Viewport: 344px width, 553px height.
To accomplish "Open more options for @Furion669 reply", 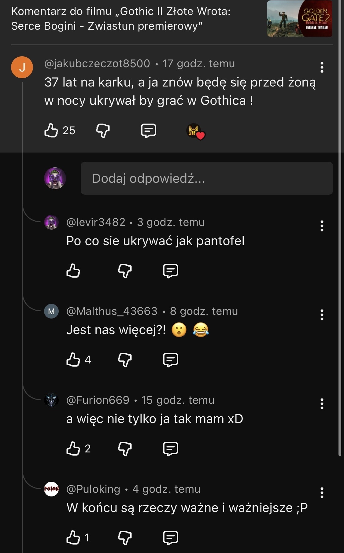I will pyautogui.click(x=322, y=404).
